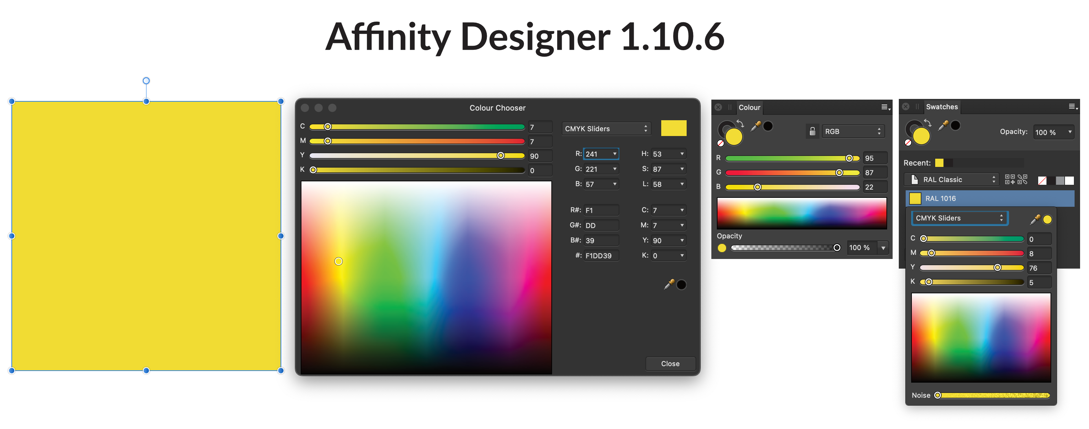This screenshot has width=1089, height=429.
Task: Click the dark recent colour swatch
Action: [949, 163]
